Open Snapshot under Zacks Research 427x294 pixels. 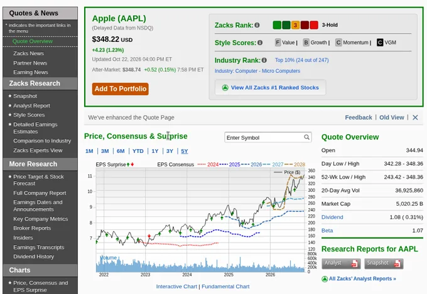tap(25, 96)
